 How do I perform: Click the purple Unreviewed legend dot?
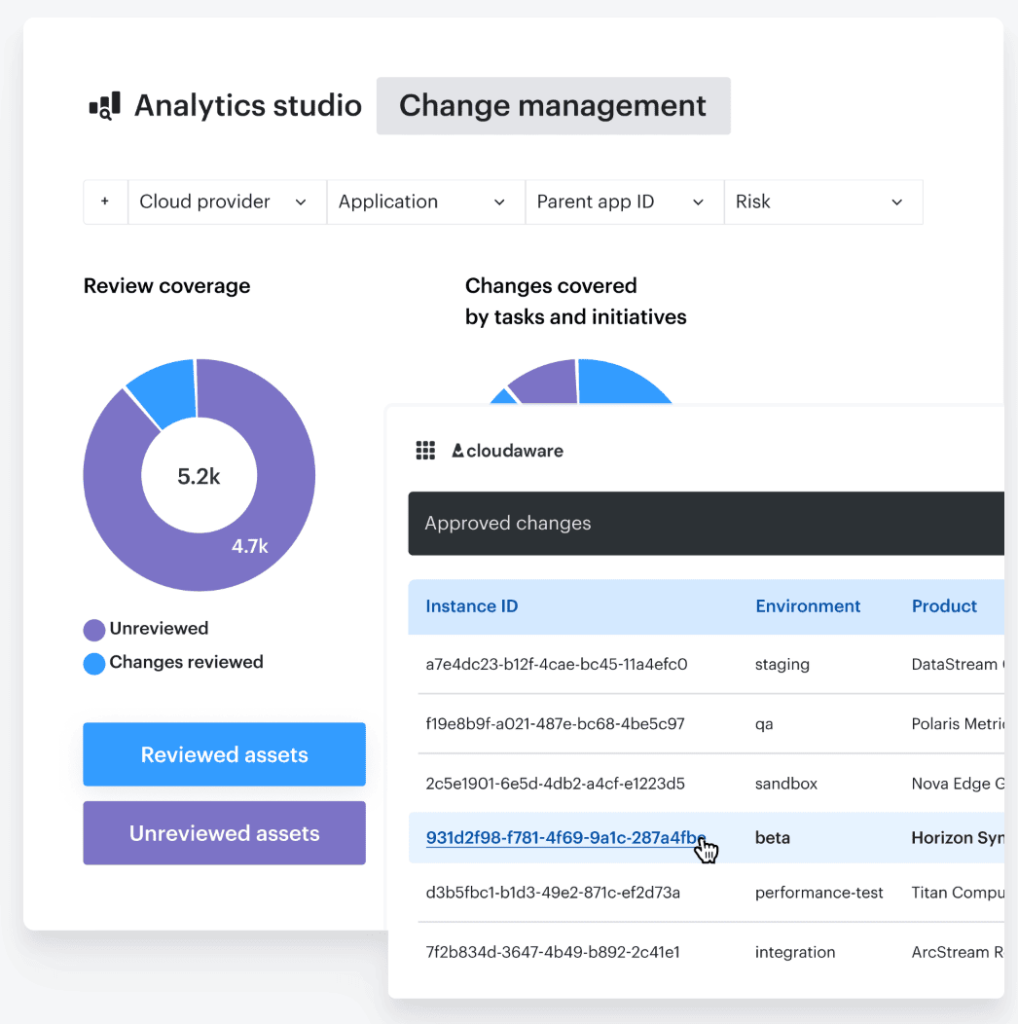pyautogui.click(x=94, y=630)
